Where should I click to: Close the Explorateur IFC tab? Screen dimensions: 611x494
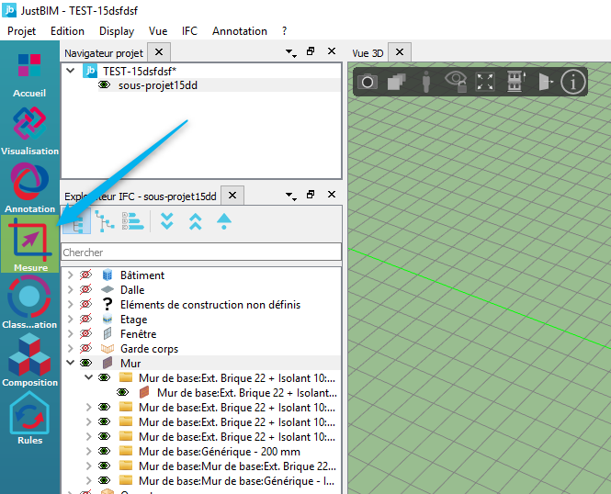[x=232, y=196]
